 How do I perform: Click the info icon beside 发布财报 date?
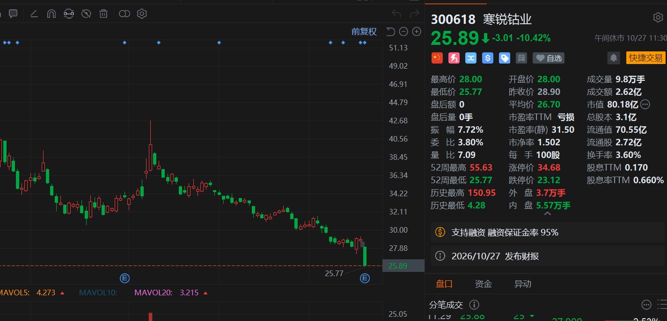point(440,256)
